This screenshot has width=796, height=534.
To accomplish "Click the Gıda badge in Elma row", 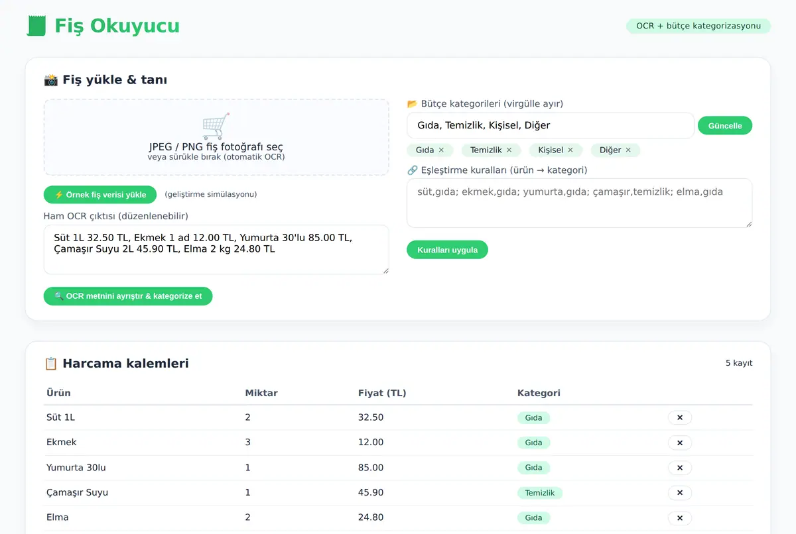I will (534, 518).
